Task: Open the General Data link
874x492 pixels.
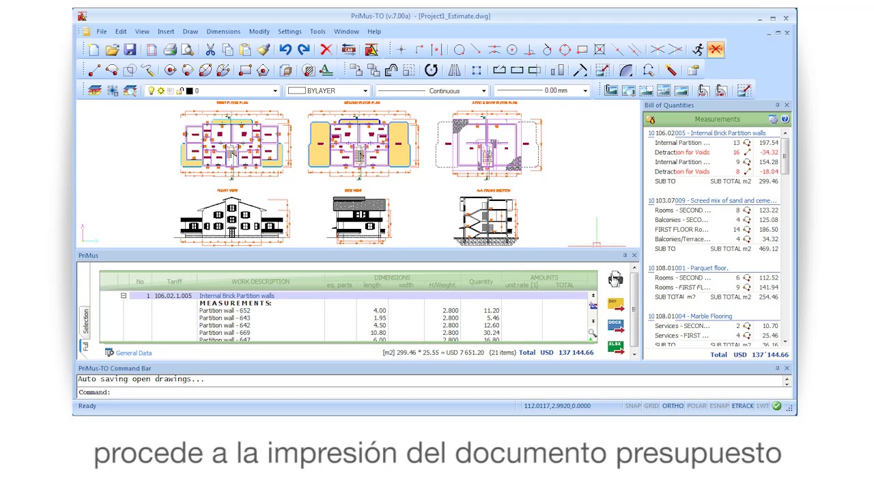Action: coord(134,353)
